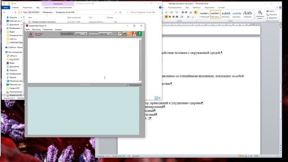
Task: Select justify alignment in Word ribbon
Action: (x=177, y=17)
